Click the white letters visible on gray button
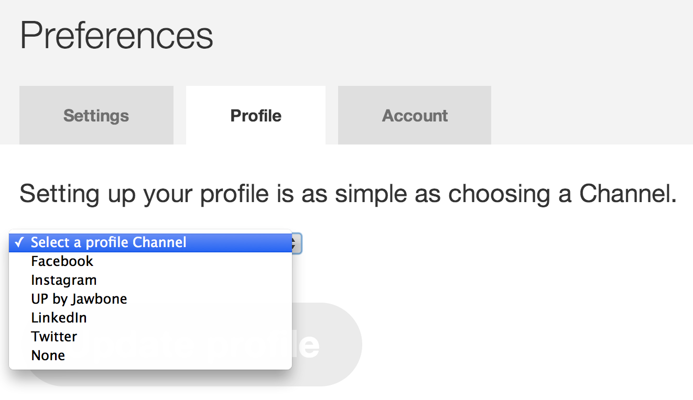 pyautogui.click(x=306, y=345)
